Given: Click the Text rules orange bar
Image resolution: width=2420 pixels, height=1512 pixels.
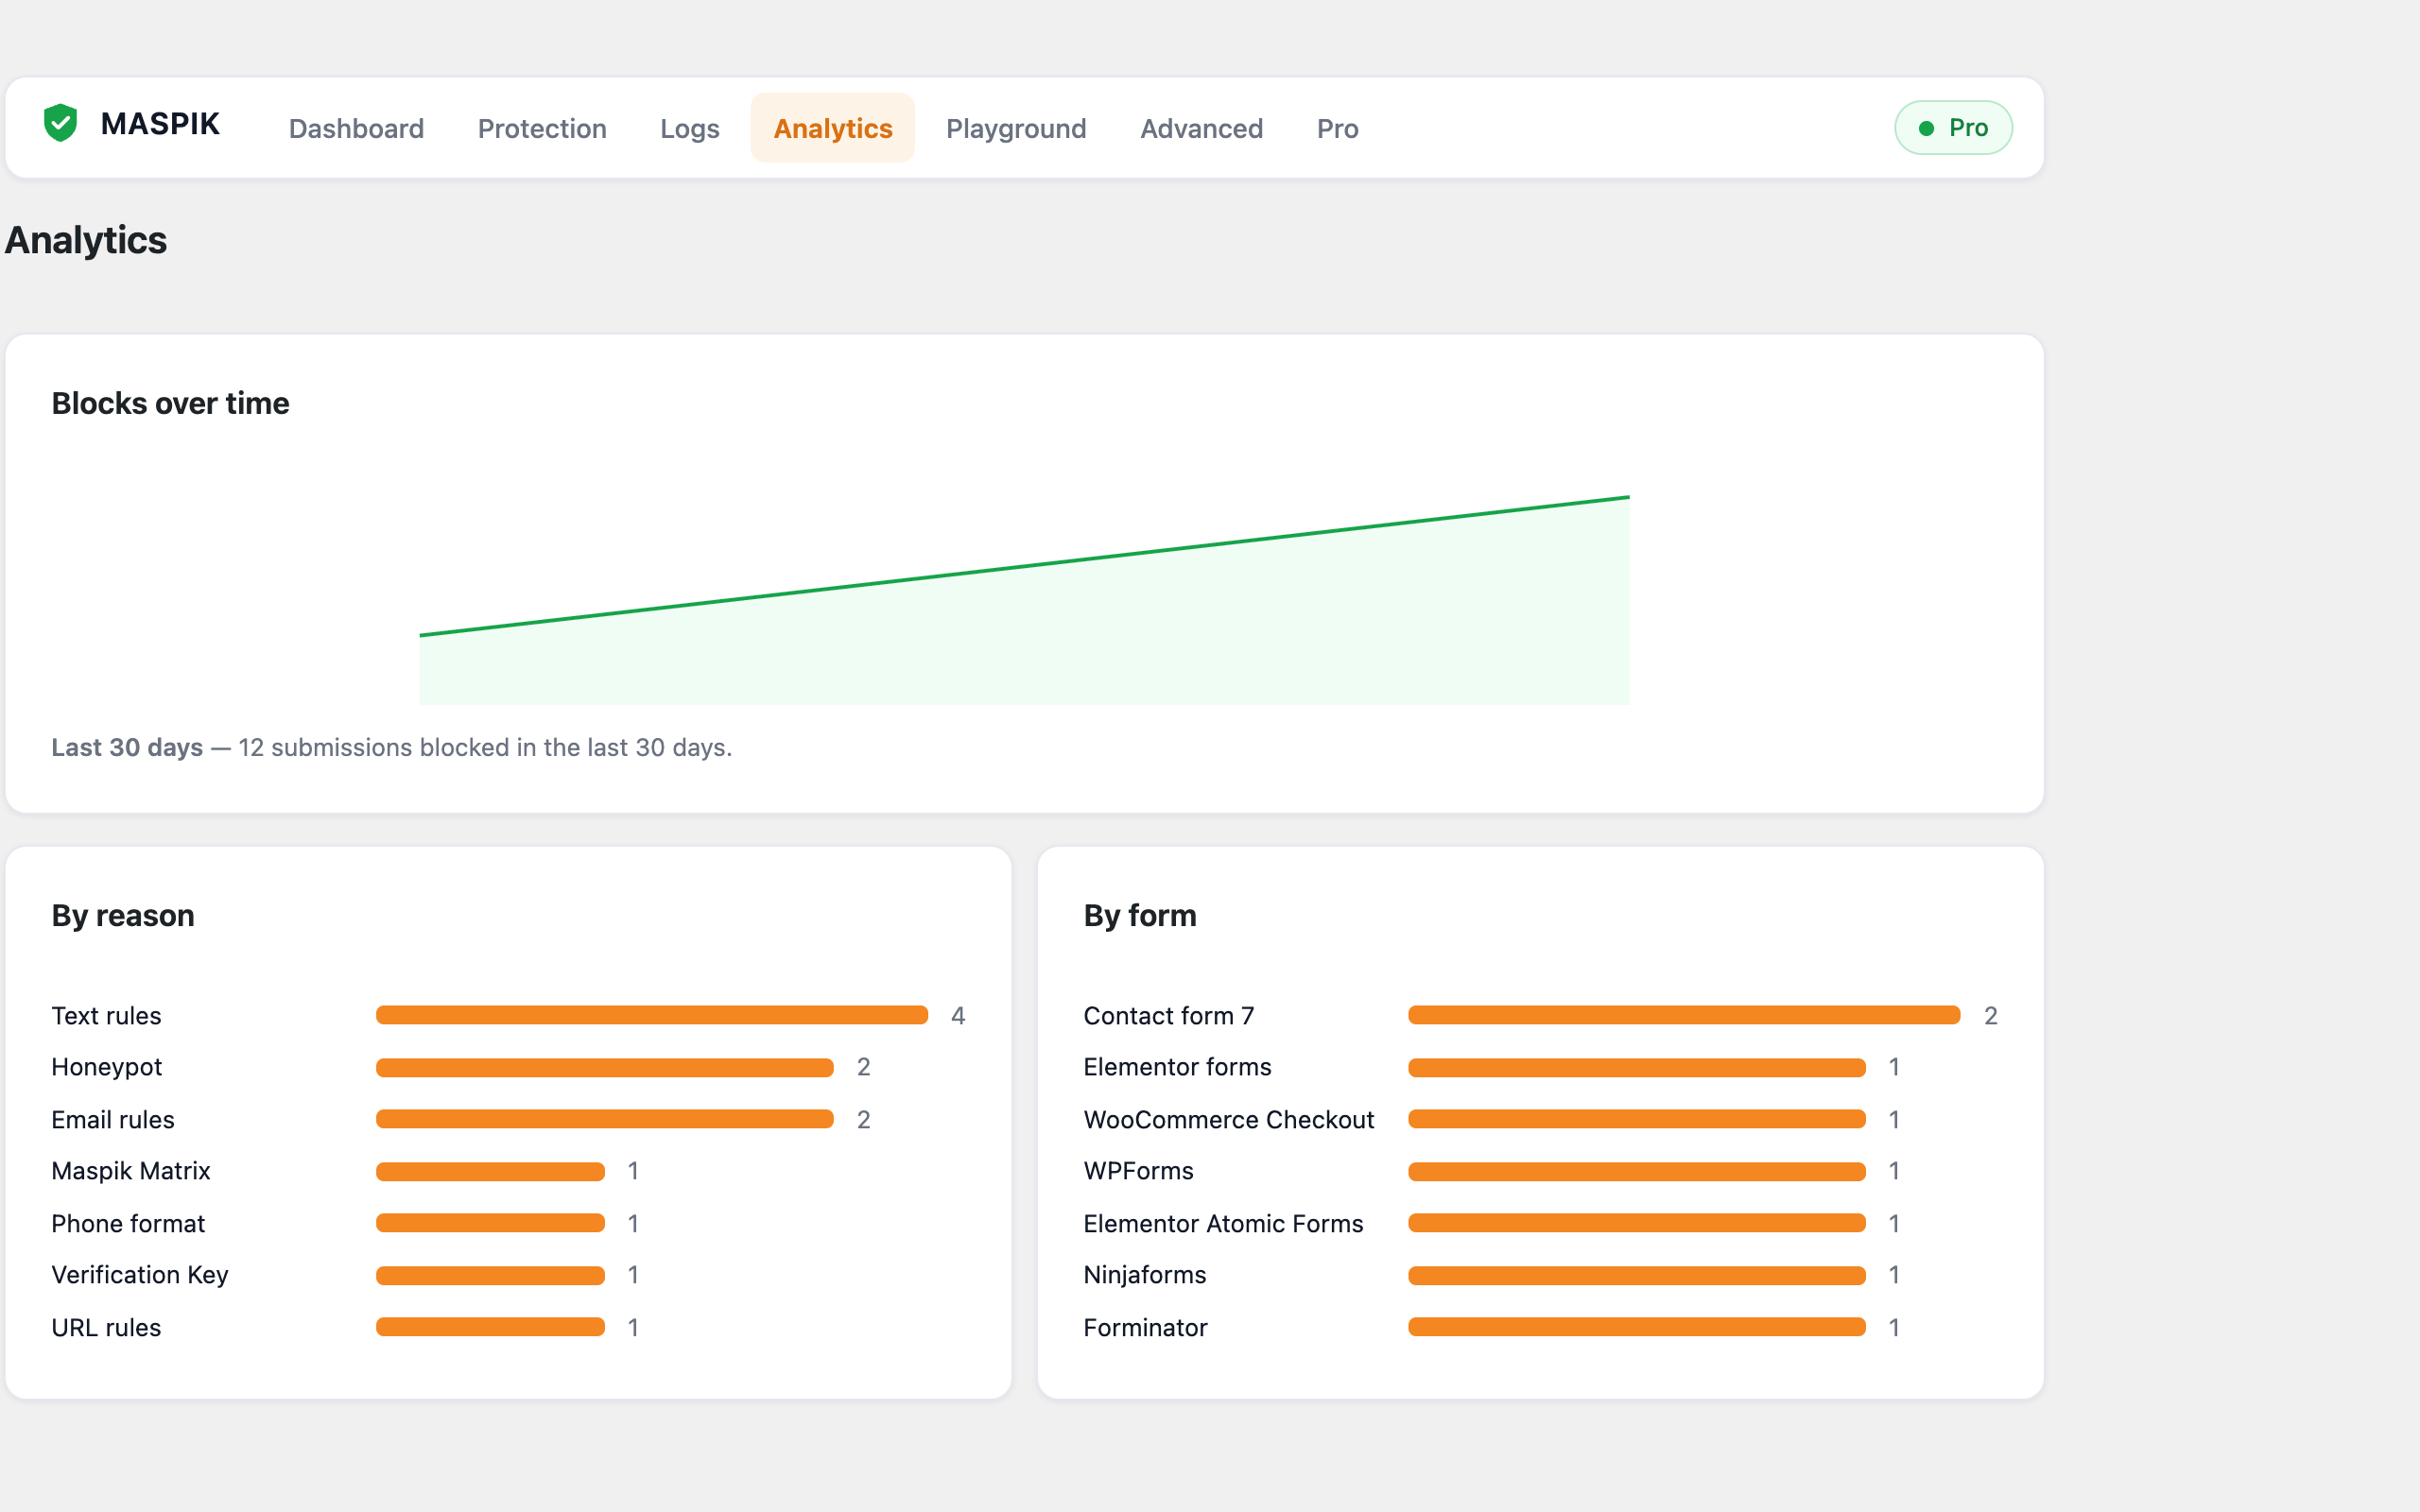Looking at the screenshot, I should (652, 1015).
